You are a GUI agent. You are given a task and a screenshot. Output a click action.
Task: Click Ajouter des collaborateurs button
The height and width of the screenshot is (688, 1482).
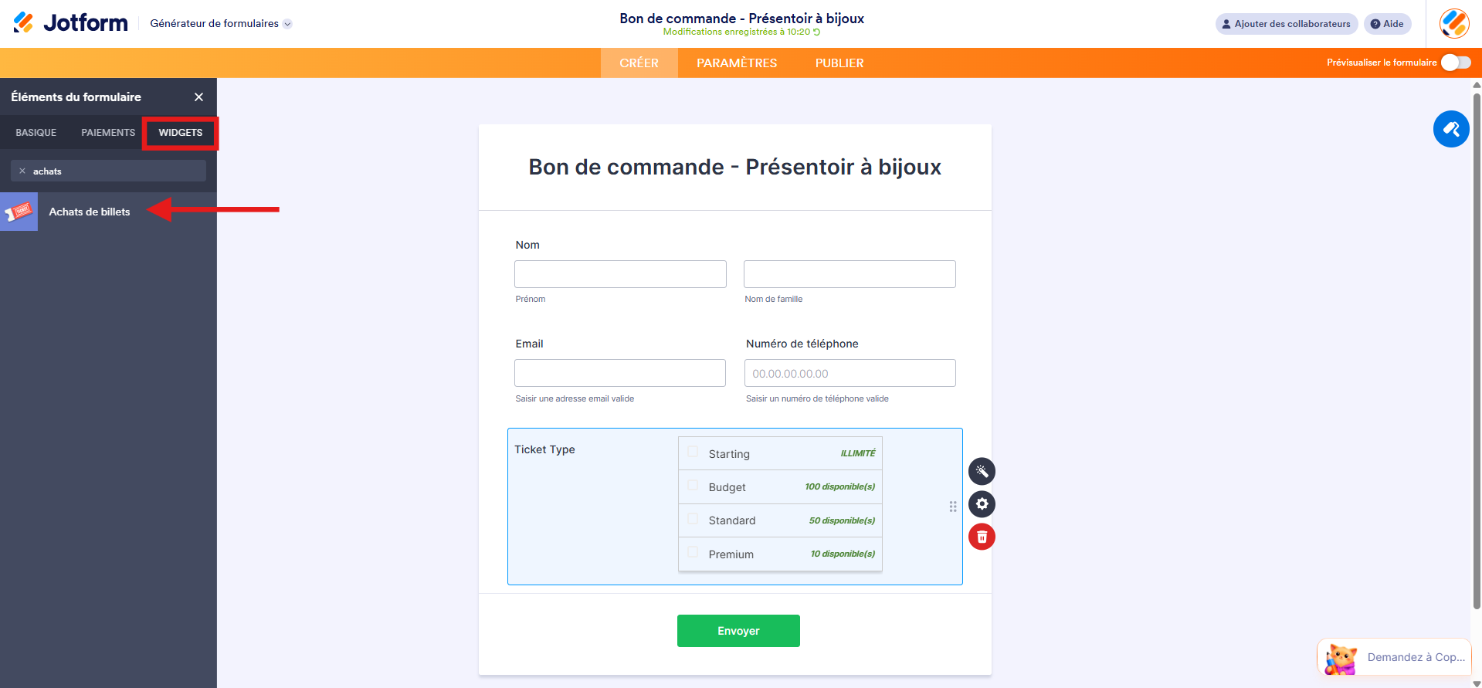pyautogui.click(x=1287, y=24)
